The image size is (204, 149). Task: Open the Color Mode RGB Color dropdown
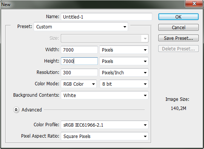pos(79,84)
